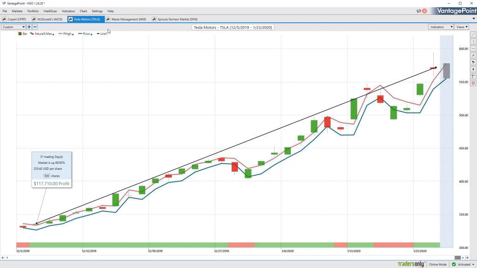Open the File menu
Viewport: 477px width, 268px height.
click(x=5, y=11)
